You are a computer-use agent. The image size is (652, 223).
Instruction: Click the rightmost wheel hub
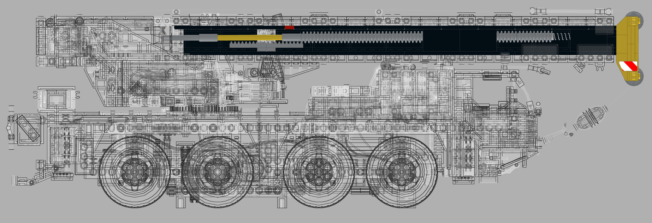pyautogui.click(x=402, y=172)
